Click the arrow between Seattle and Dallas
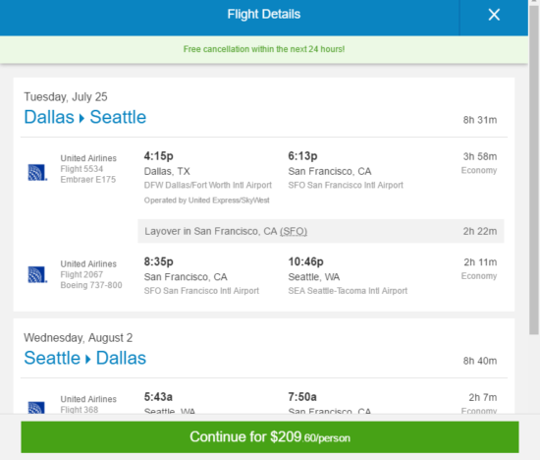Screen dimensions: 540x460 pos(88,360)
